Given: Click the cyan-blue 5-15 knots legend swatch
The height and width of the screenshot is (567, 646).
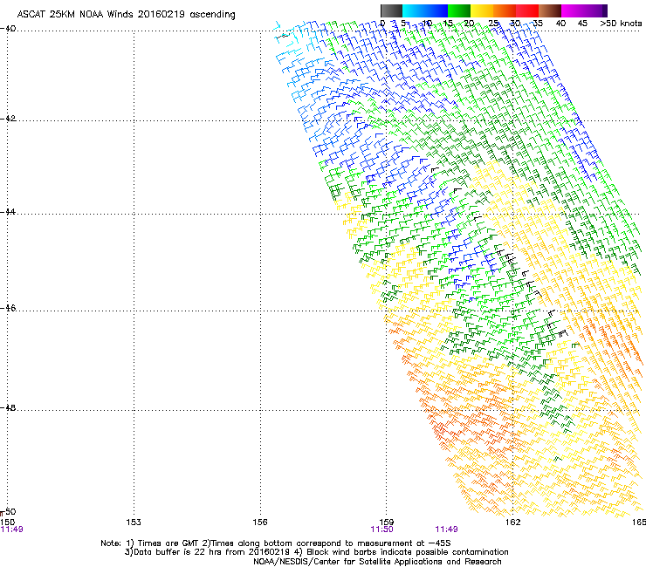Looking at the screenshot, I should pos(425,10).
